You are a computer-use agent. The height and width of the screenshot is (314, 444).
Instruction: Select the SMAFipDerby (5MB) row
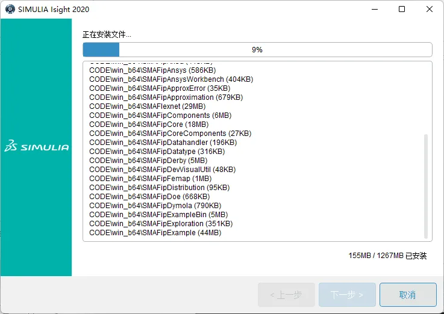148,161
